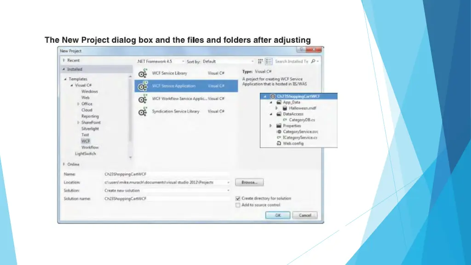Click the WCF Service Application template icon
The width and height of the screenshot is (471, 265).
(143, 86)
